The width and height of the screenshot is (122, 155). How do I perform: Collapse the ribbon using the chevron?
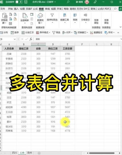[x=120, y=27]
